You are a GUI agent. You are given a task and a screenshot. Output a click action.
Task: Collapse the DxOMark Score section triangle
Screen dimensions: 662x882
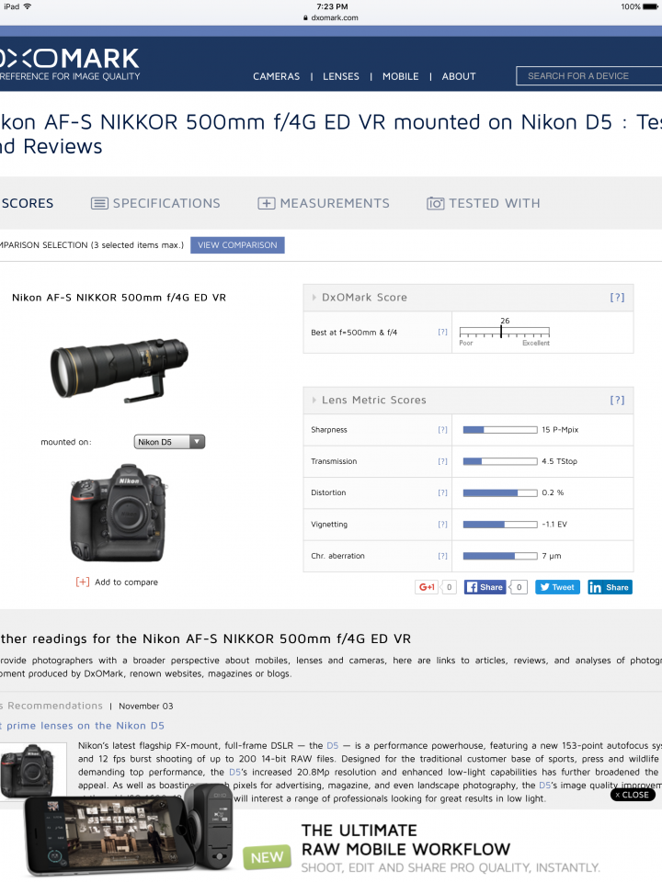314,298
